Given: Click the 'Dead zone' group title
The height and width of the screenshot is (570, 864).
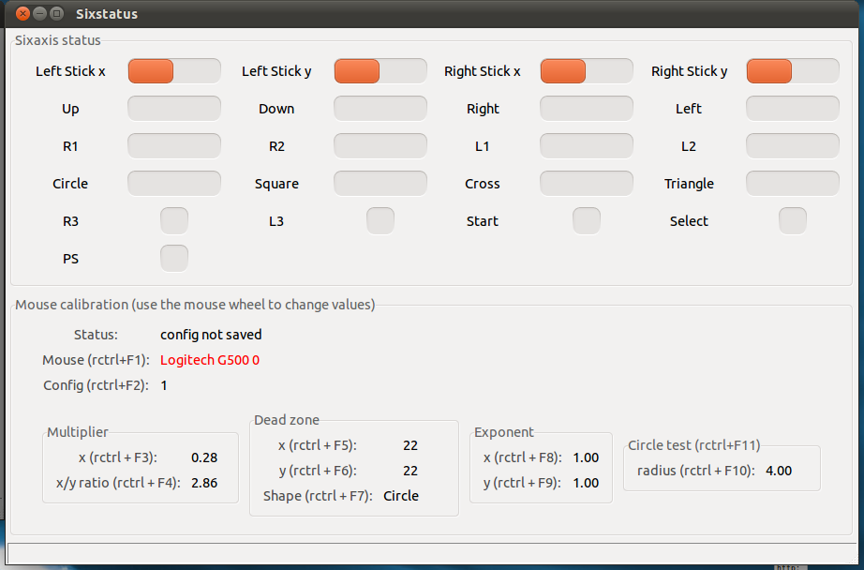Looking at the screenshot, I should 287,420.
